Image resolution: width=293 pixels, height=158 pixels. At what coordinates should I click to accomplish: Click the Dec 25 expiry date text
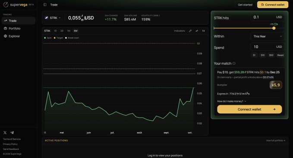[275, 72]
